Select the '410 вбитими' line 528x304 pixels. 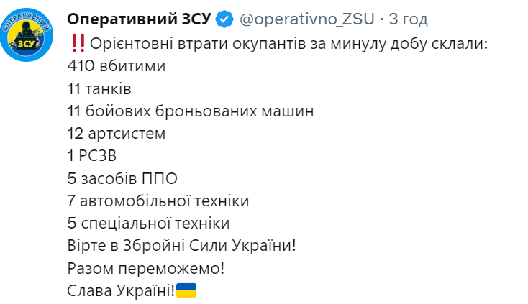pos(117,66)
